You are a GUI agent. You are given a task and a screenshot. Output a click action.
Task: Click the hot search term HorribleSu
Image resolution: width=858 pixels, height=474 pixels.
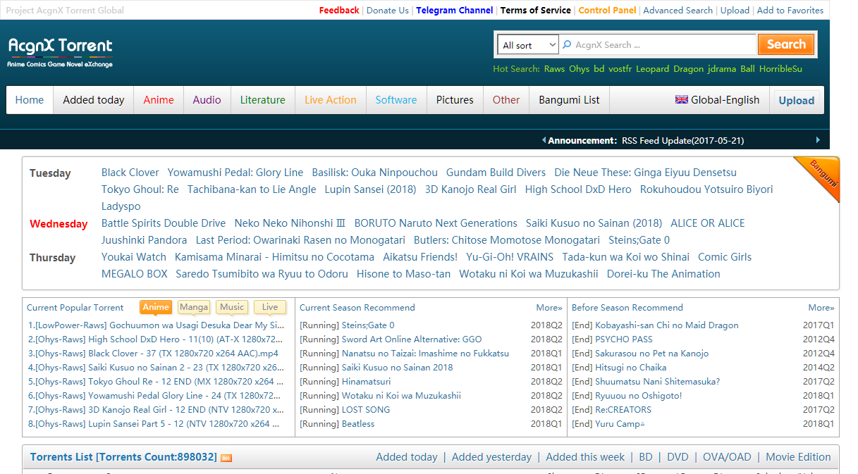pos(780,69)
